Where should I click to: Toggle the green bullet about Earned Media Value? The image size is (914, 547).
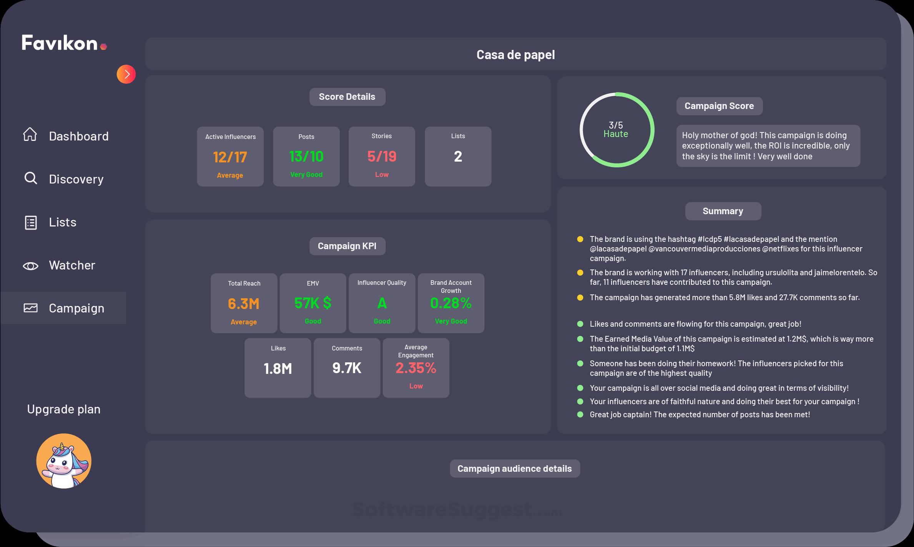pos(580,339)
